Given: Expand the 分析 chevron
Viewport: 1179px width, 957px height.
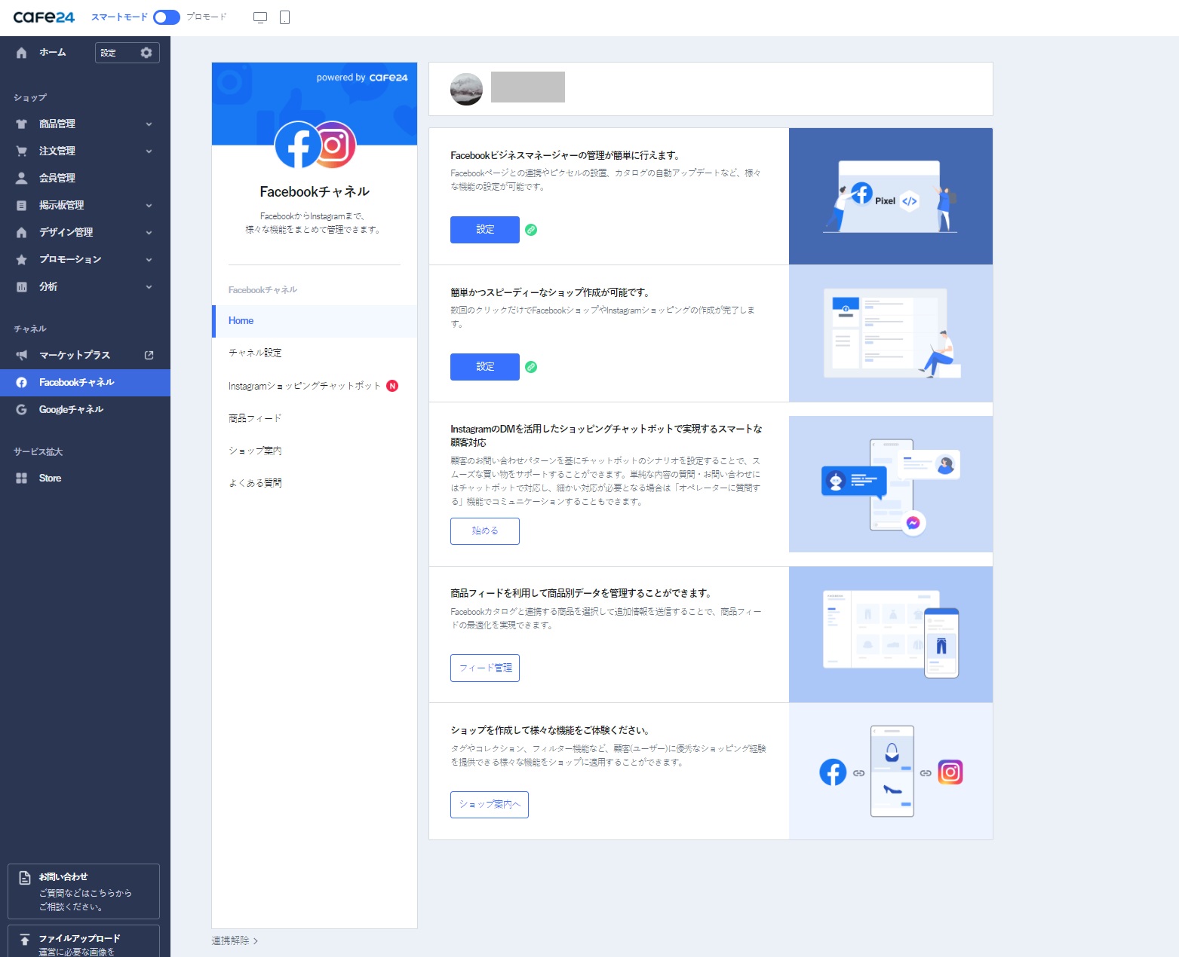Looking at the screenshot, I should click(149, 287).
